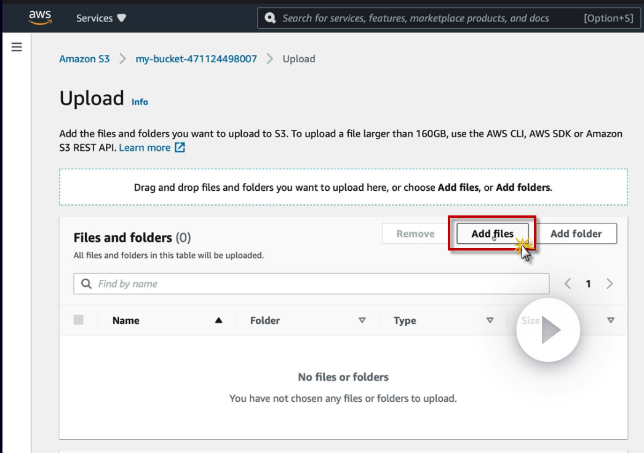Sort by the Name column ascending arrow

coord(218,320)
